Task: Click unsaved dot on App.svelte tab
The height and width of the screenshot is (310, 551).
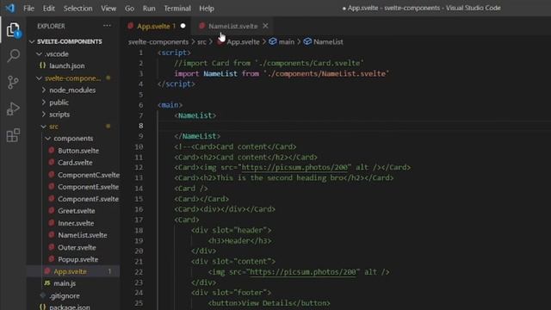Action: (x=183, y=26)
